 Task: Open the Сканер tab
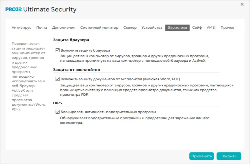(130, 27)
